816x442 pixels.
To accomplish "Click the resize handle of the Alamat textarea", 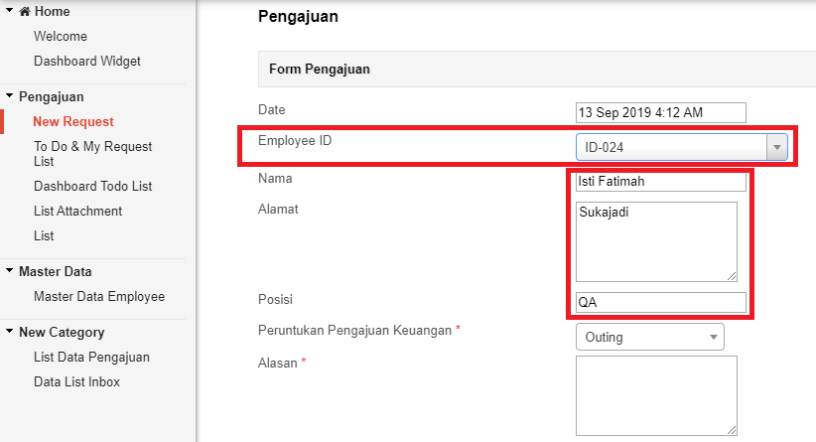I will coord(732,276).
